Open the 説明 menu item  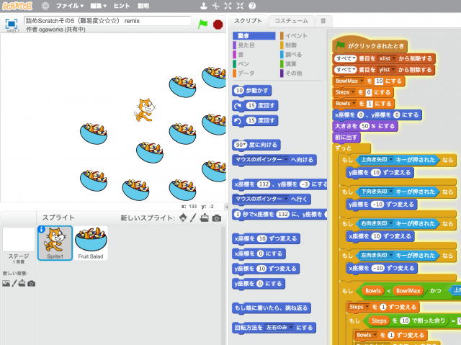click(x=143, y=6)
